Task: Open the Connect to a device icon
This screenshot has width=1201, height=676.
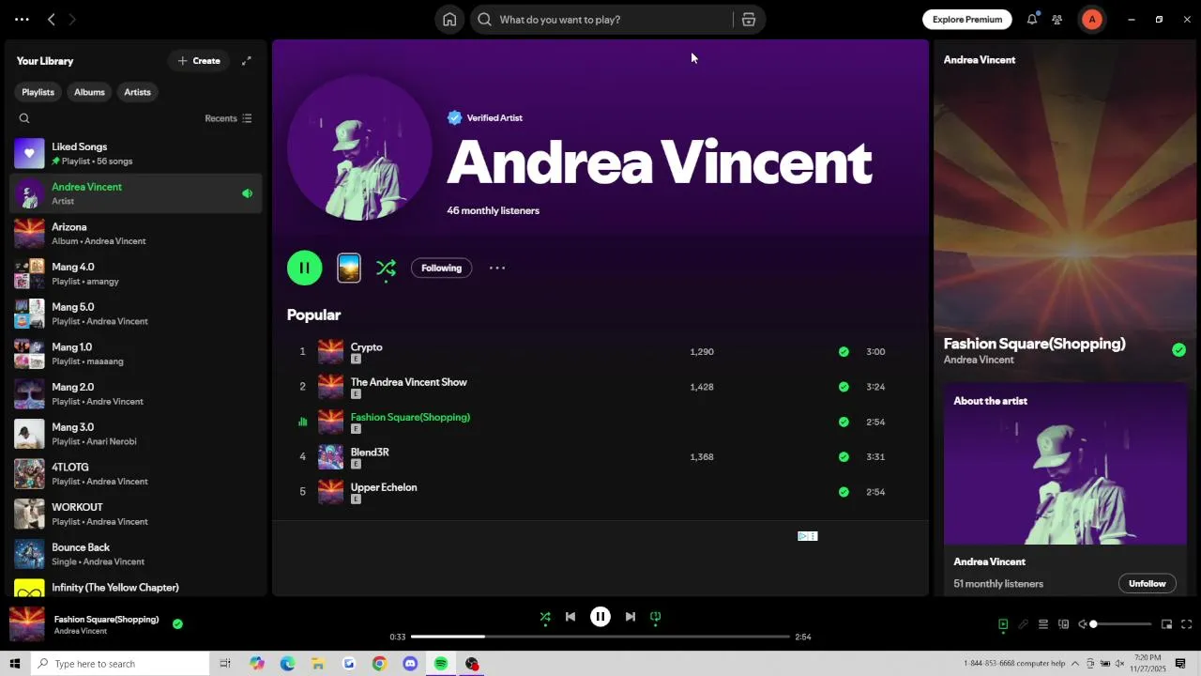Action: (1063, 624)
